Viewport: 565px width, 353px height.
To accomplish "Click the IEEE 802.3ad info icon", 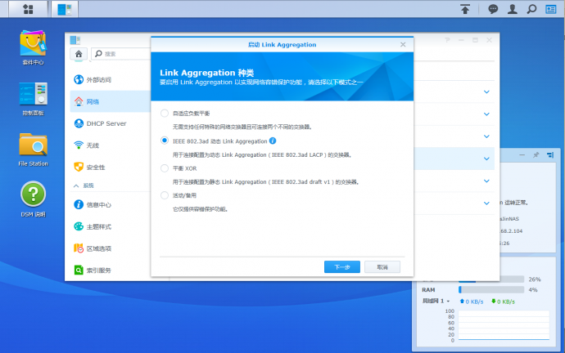I will pyautogui.click(x=273, y=141).
